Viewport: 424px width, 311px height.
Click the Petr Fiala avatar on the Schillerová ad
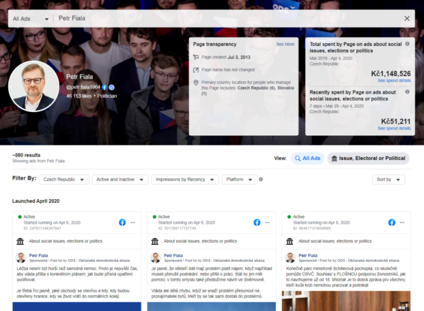coord(290,258)
